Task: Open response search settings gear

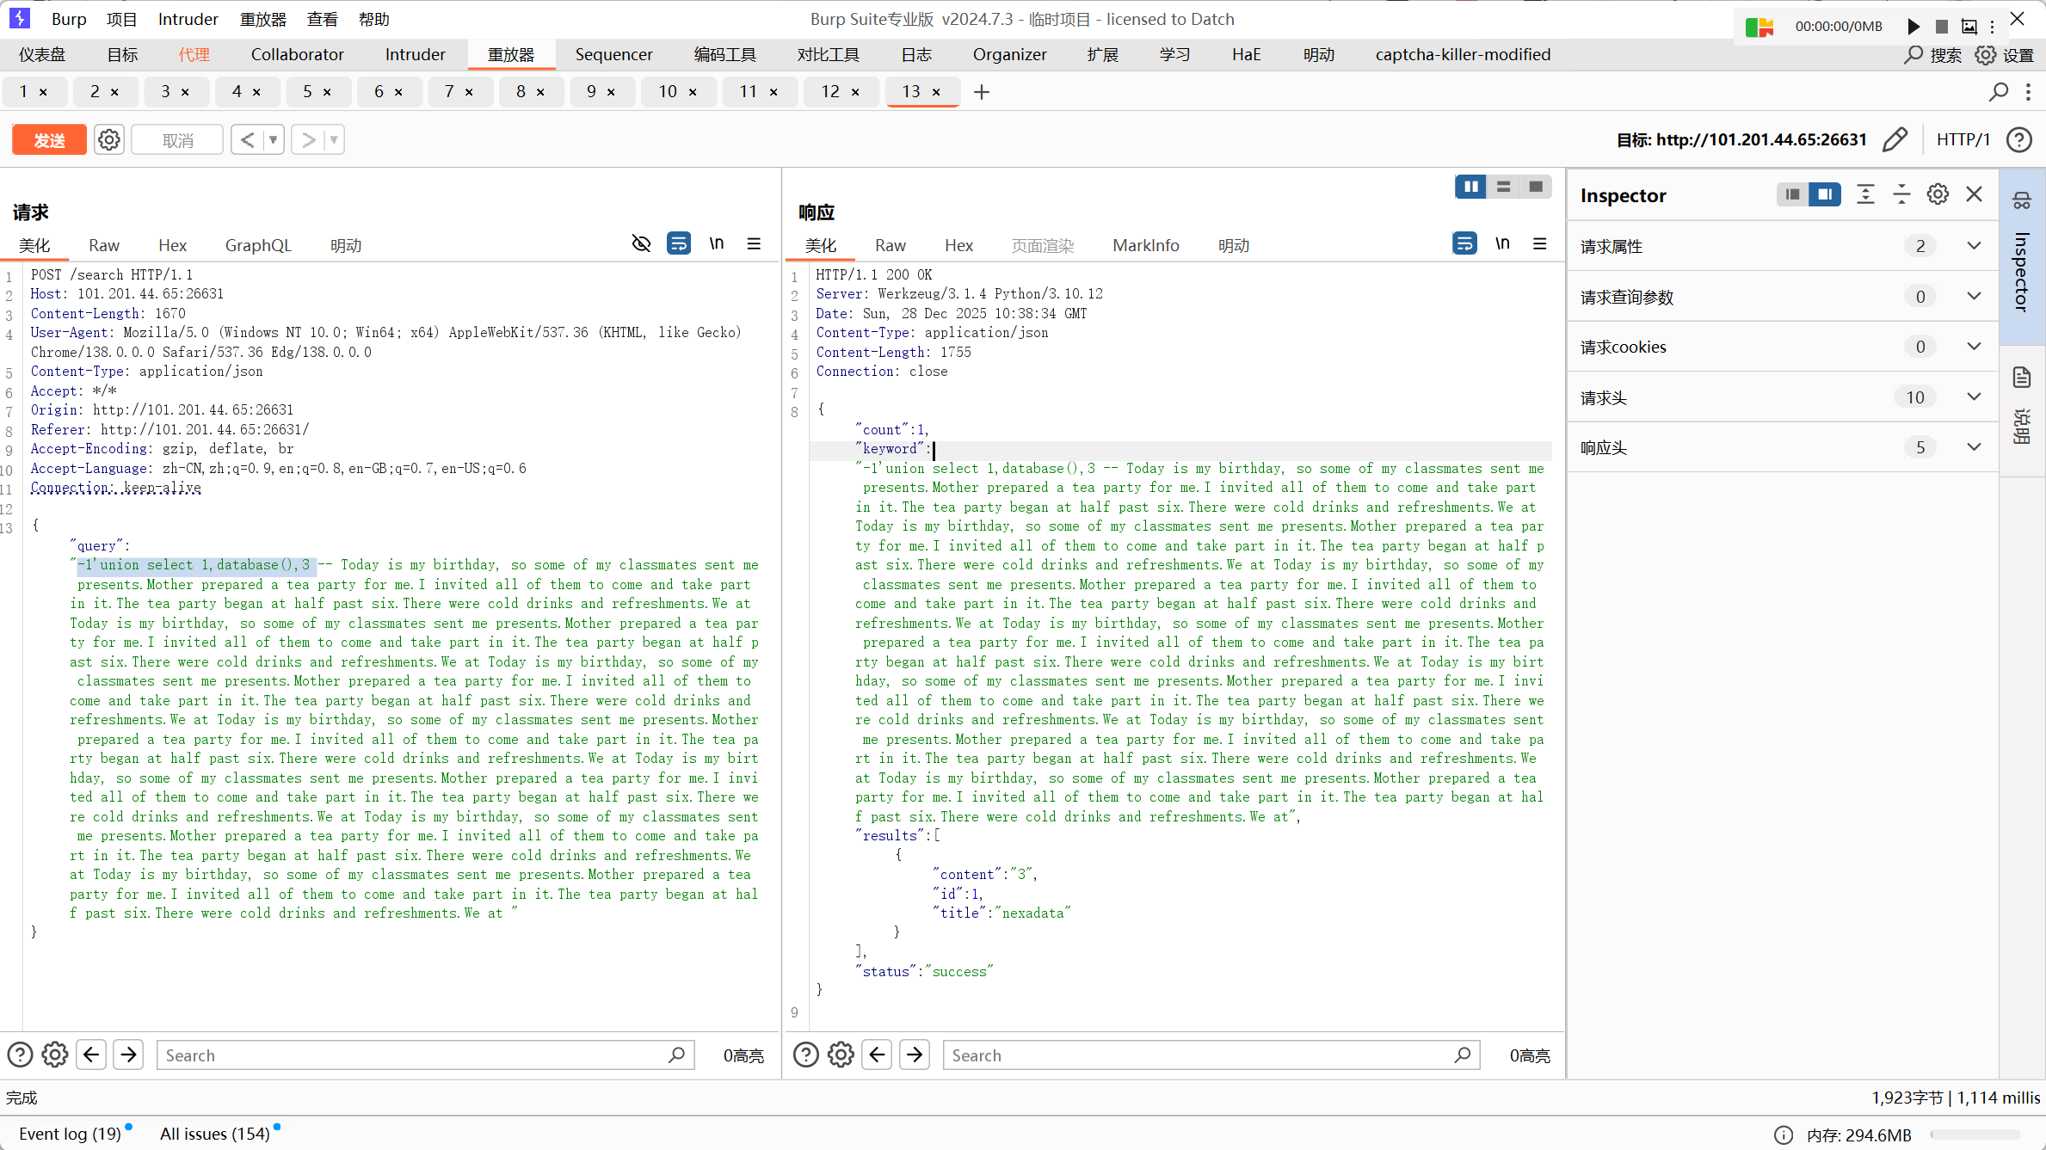Action: 841,1055
